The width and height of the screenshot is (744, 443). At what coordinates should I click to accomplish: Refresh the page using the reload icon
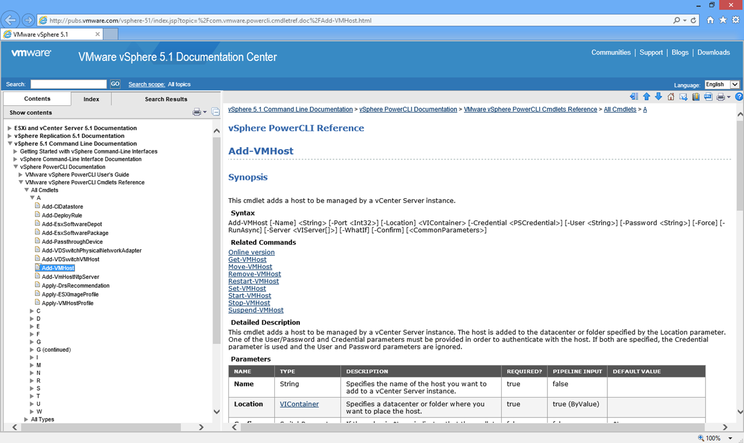click(x=693, y=20)
